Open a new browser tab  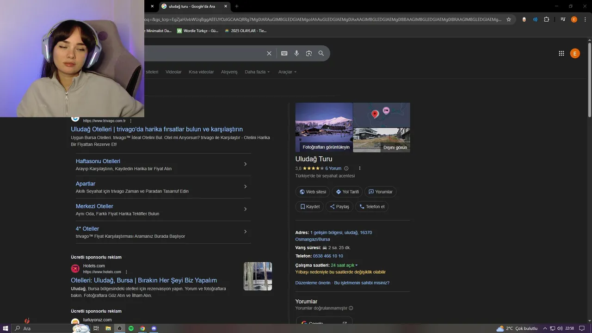[x=237, y=6]
